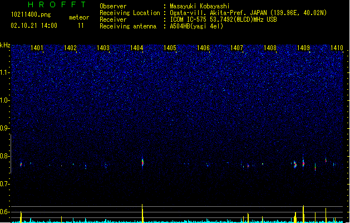Click the 1405 time marker

170,48
